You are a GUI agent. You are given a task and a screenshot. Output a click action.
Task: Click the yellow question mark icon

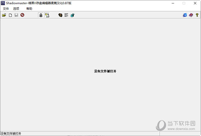pyautogui.click(x=197, y=15)
